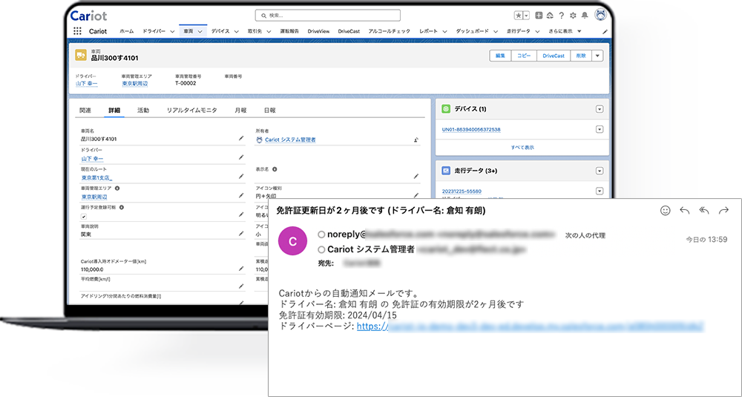Open record actions dropdown beside 削除
742x397 pixels.
click(x=597, y=56)
